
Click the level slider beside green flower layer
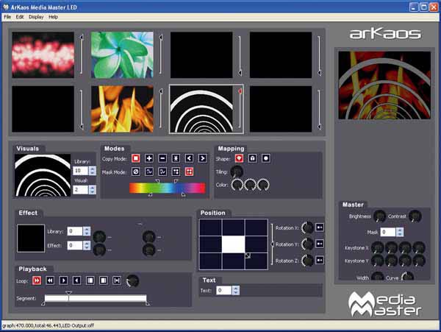click(160, 54)
